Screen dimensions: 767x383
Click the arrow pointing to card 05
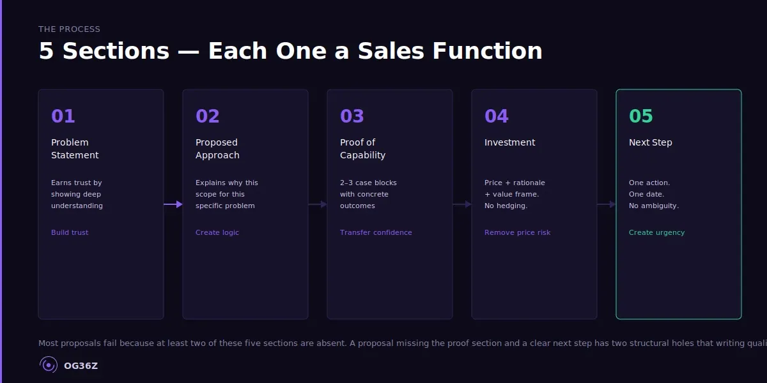pos(607,204)
